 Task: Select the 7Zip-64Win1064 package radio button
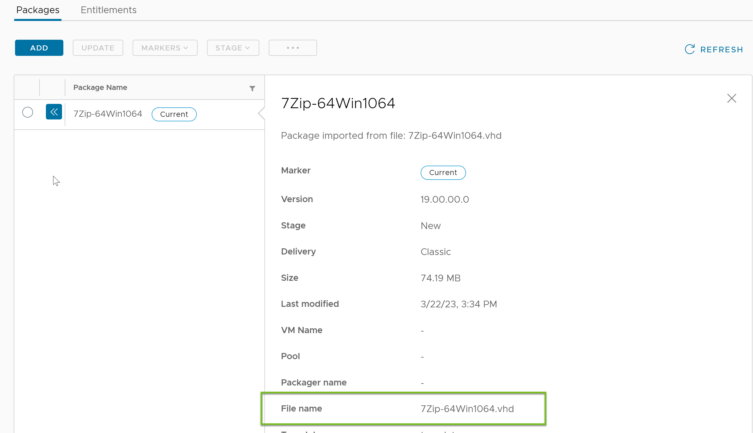tap(28, 112)
